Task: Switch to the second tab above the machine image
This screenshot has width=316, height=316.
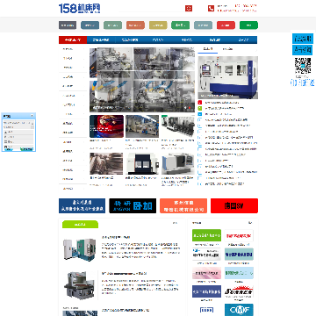Action: (227, 49)
